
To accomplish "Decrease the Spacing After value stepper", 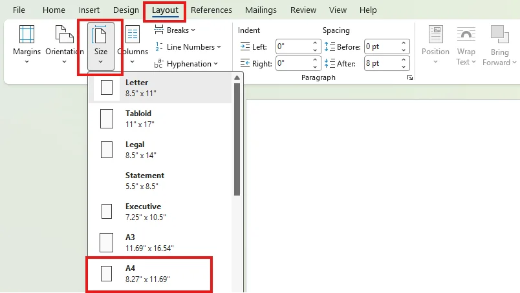I will 404,66.
